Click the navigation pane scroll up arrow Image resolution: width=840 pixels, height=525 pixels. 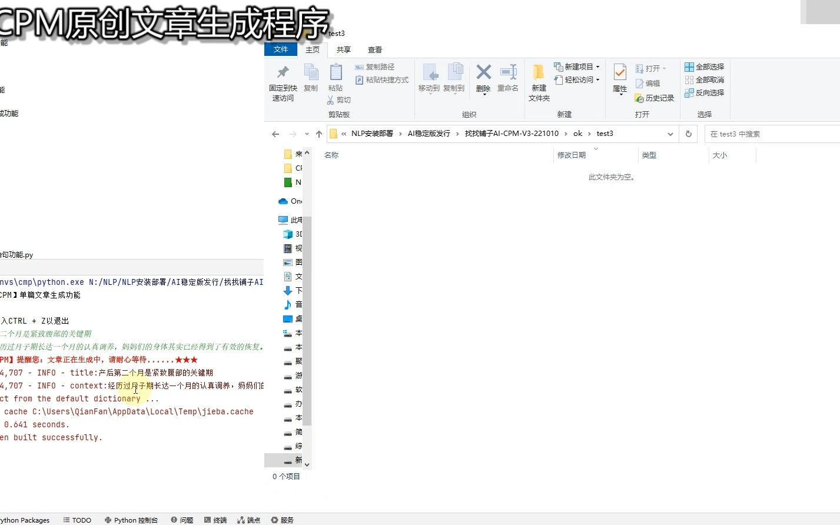click(x=307, y=152)
